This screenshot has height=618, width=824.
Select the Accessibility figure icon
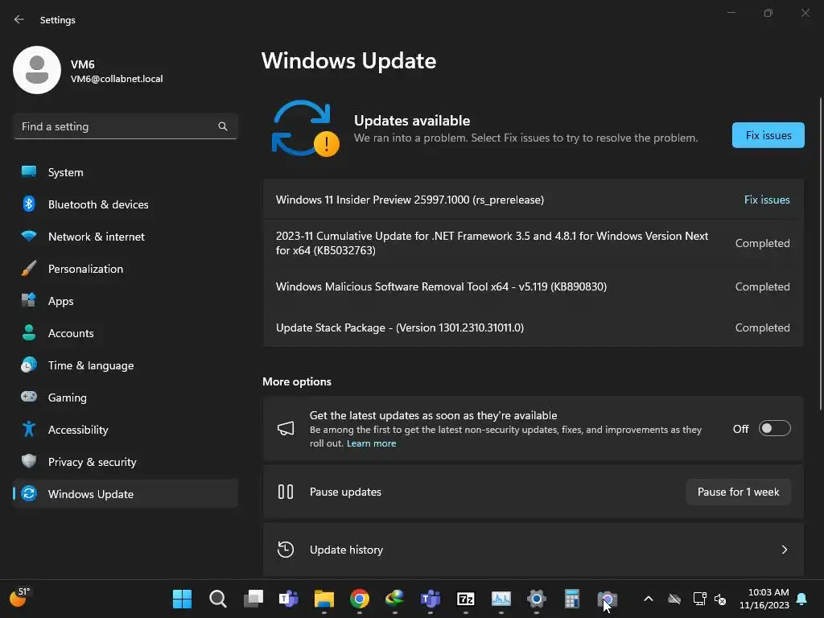coord(29,430)
